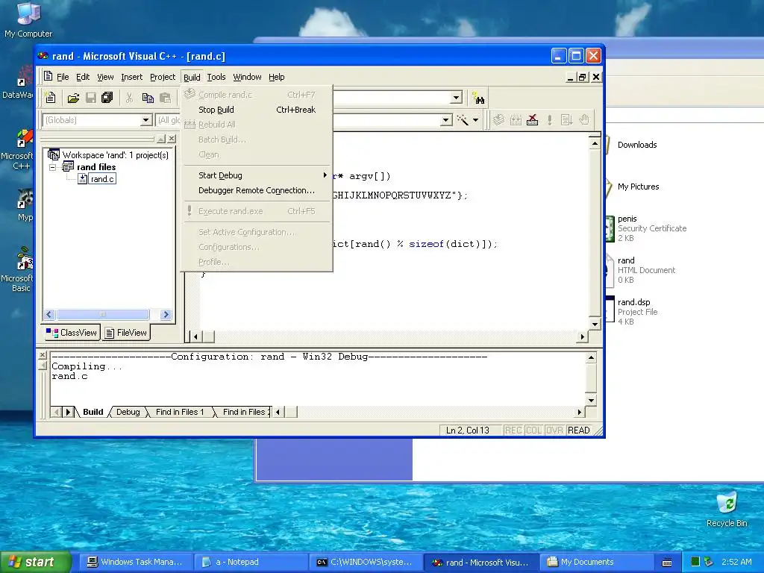Open the Project menu
Image resolution: width=764 pixels, height=573 pixels.
(162, 77)
